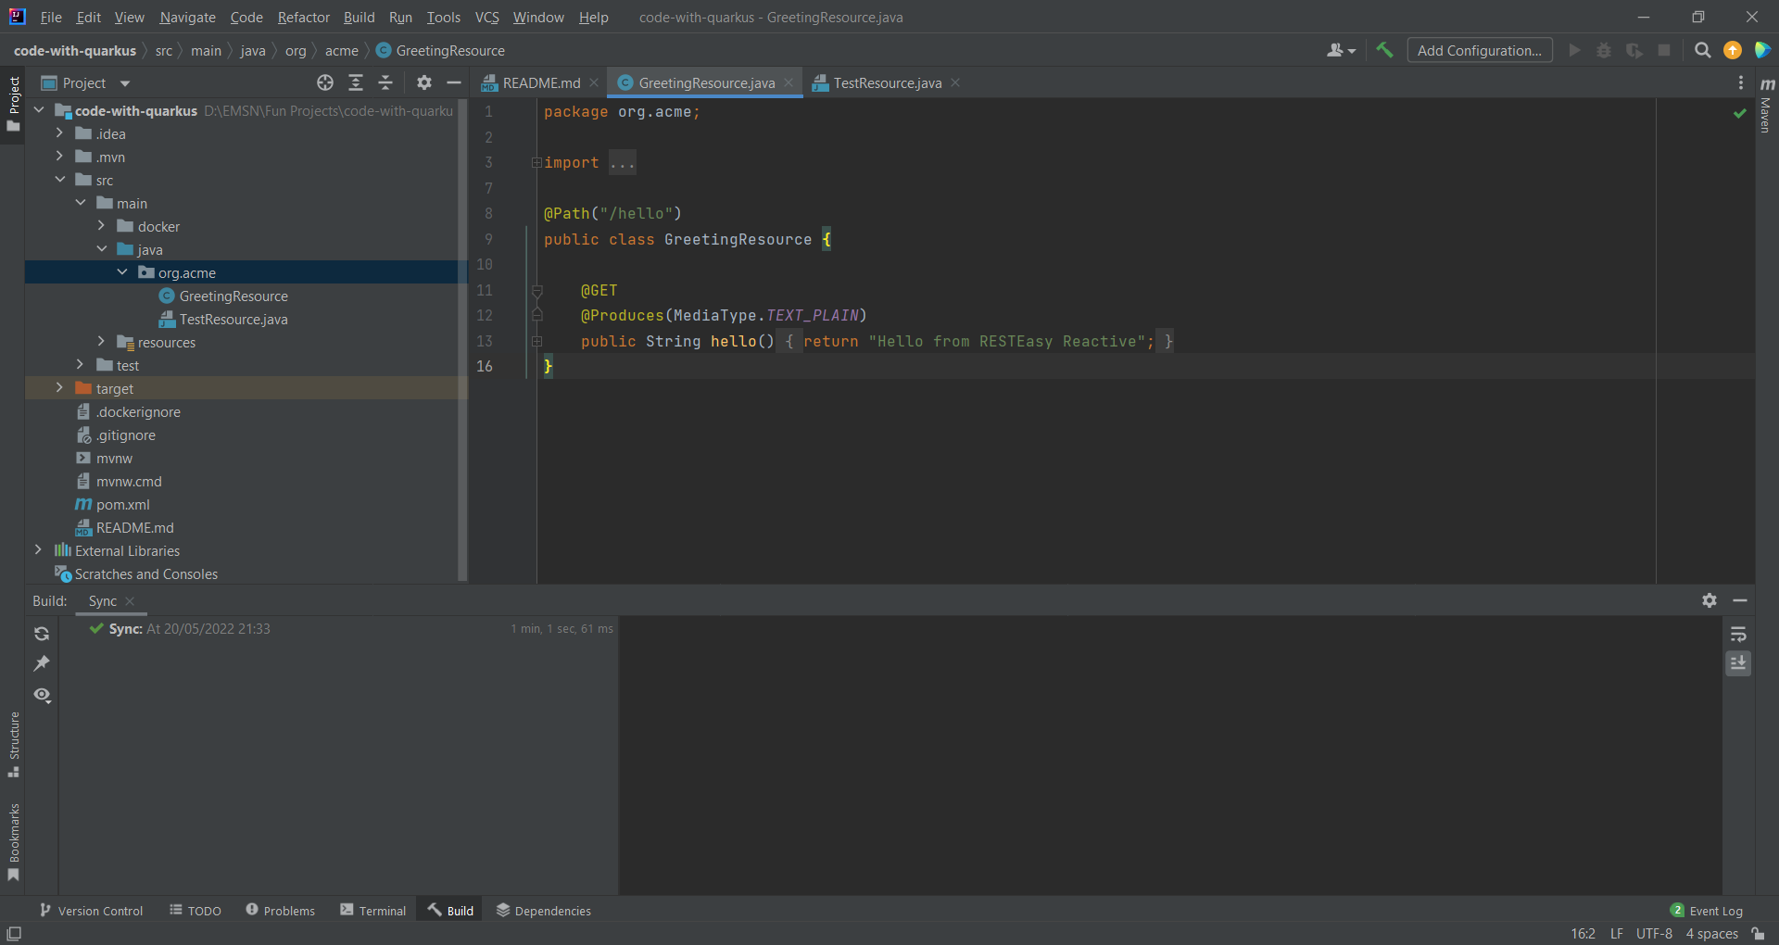Toggle read-only lock icon in status bar
1779x945 pixels.
pyautogui.click(x=1758, y=934)
